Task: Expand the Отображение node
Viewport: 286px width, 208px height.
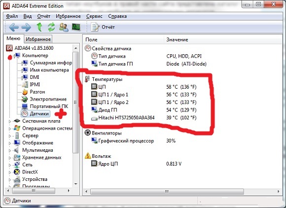Action: [x=10, y=143]
